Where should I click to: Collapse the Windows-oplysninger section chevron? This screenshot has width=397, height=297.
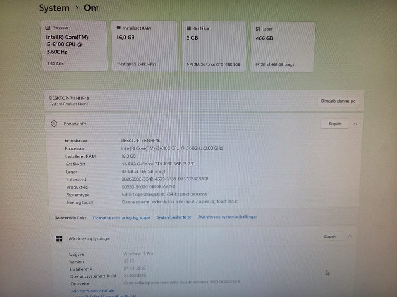[x=350, y=236]
